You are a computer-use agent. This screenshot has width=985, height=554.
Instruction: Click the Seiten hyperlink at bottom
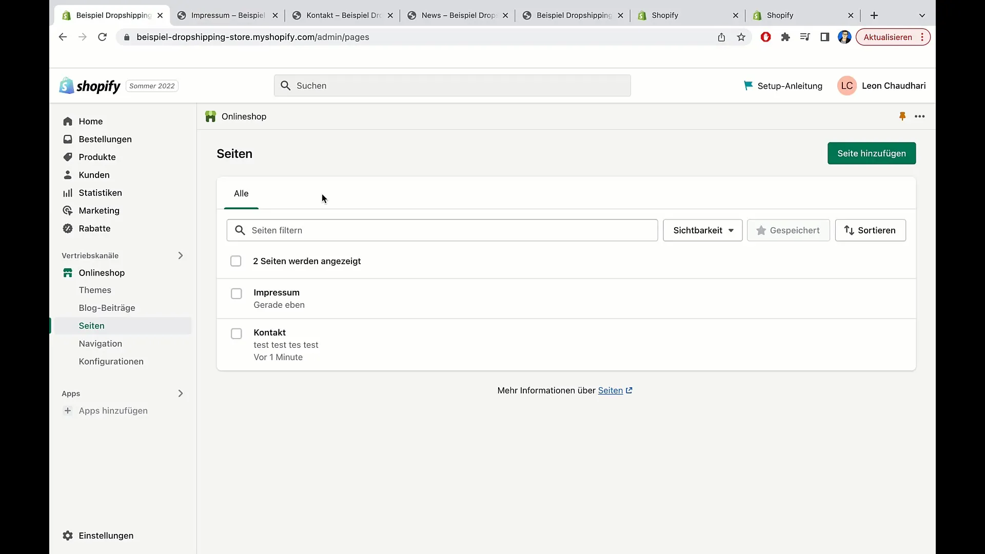[x=610, y=390]
